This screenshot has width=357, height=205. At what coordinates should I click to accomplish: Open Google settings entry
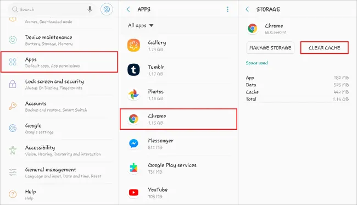point(59,128)
